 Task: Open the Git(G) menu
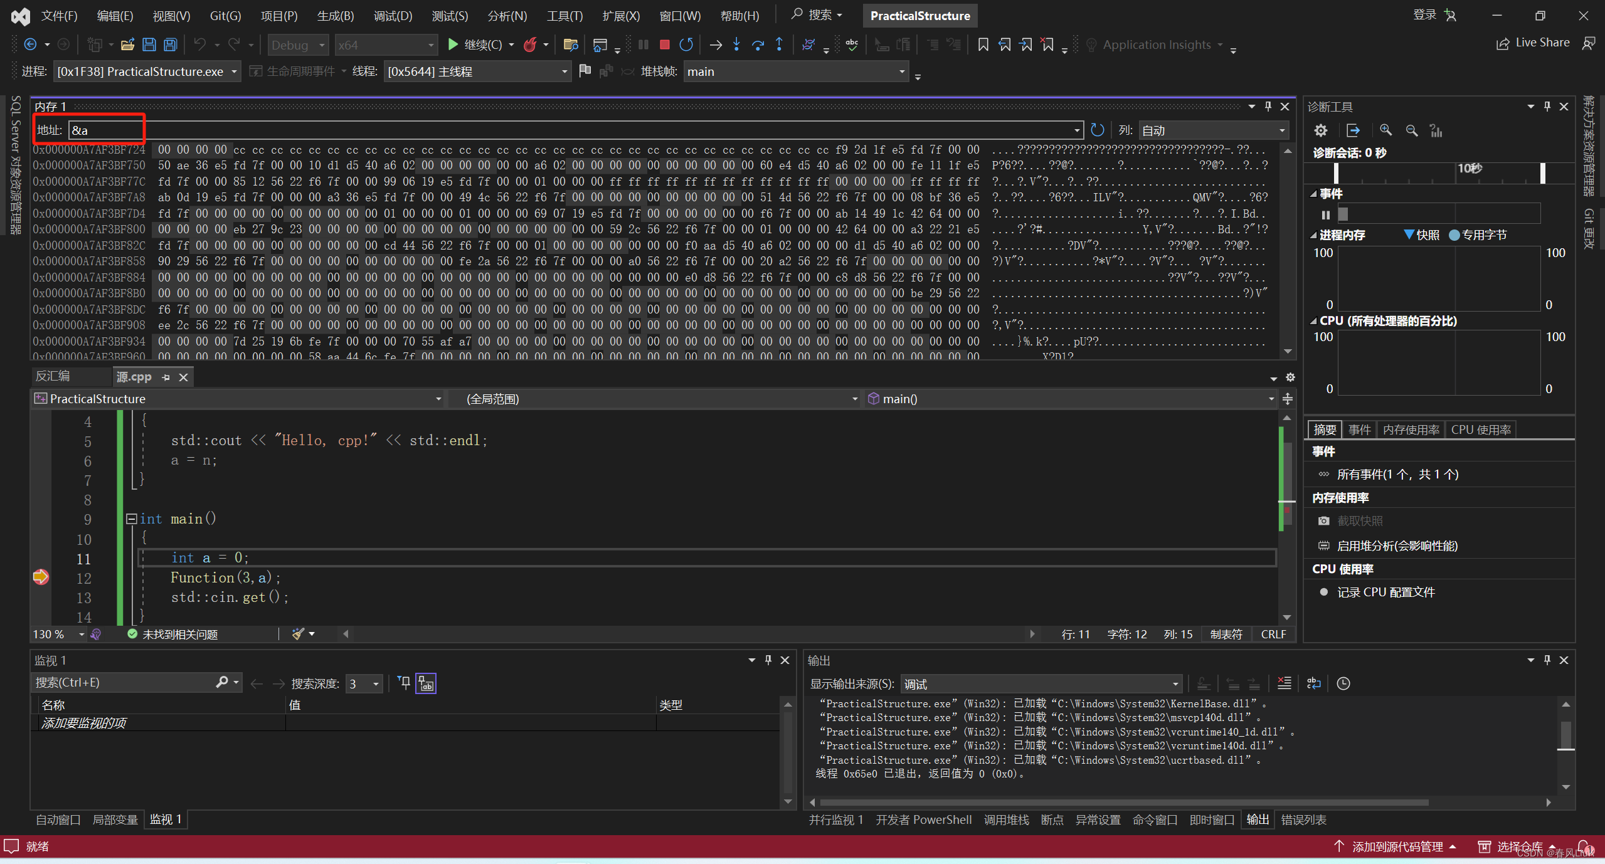225,16
